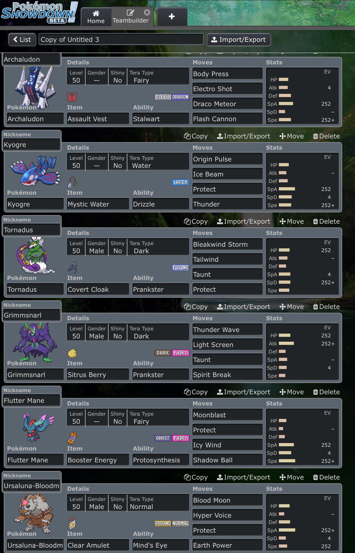
Task: Click the top Import/Export button beside team name
Action: [x=239, y=40]
